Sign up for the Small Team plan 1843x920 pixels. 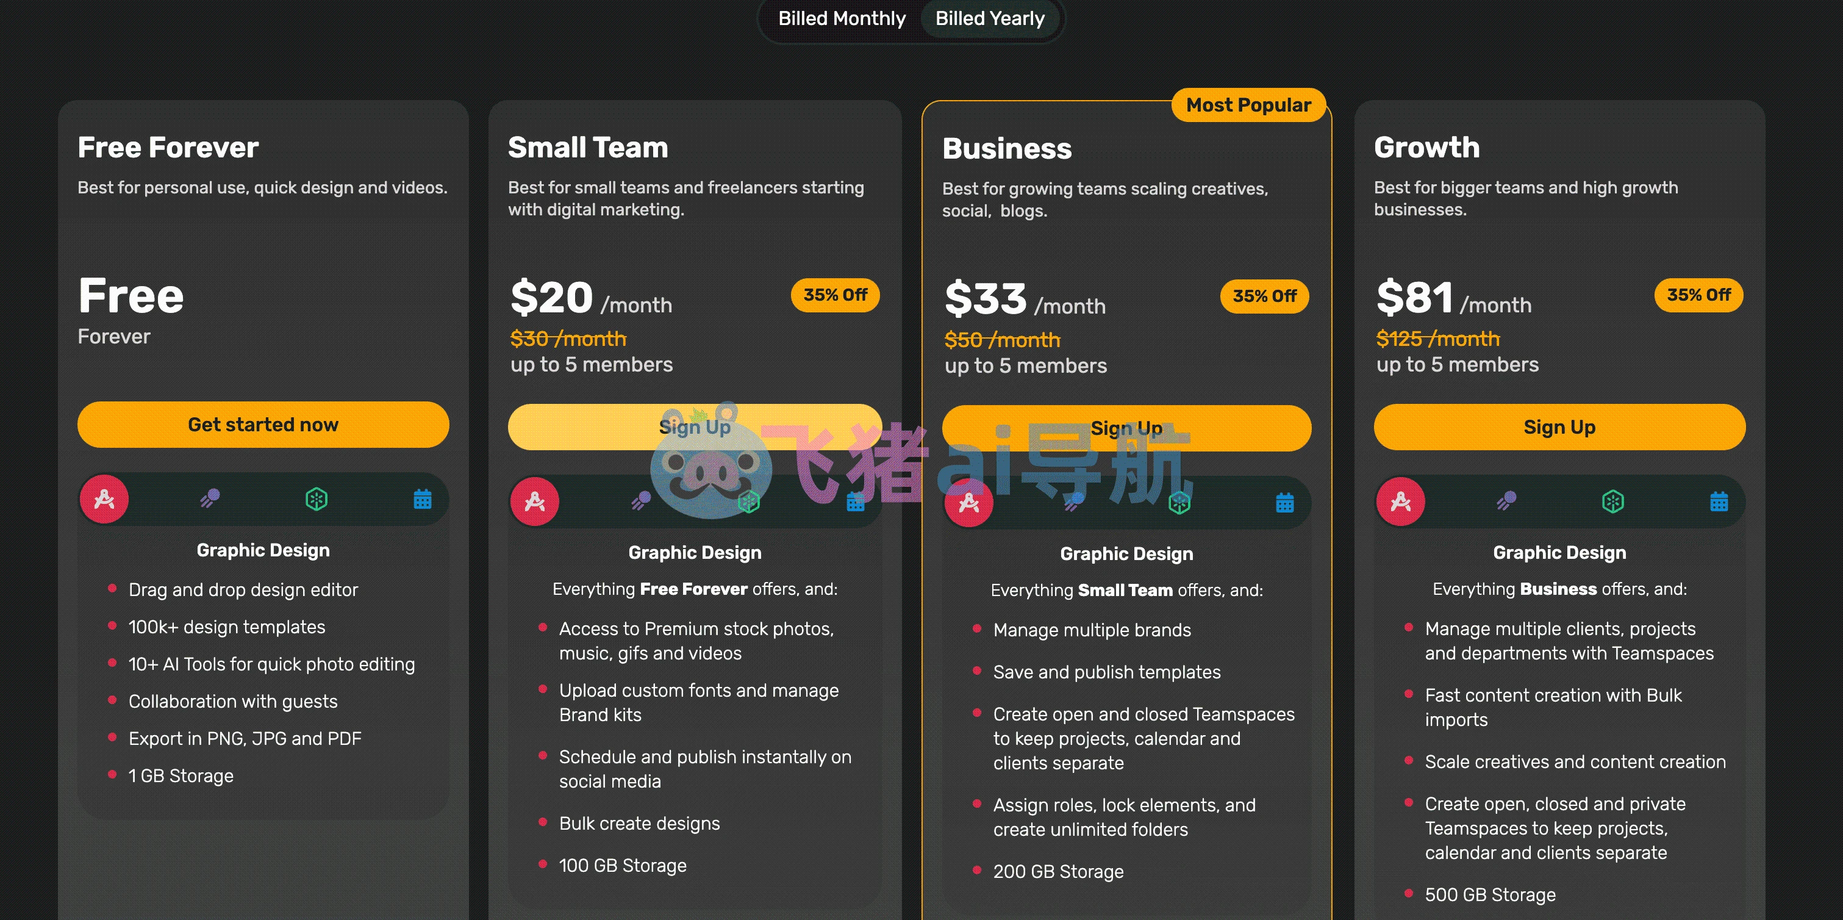coord(695,426)
